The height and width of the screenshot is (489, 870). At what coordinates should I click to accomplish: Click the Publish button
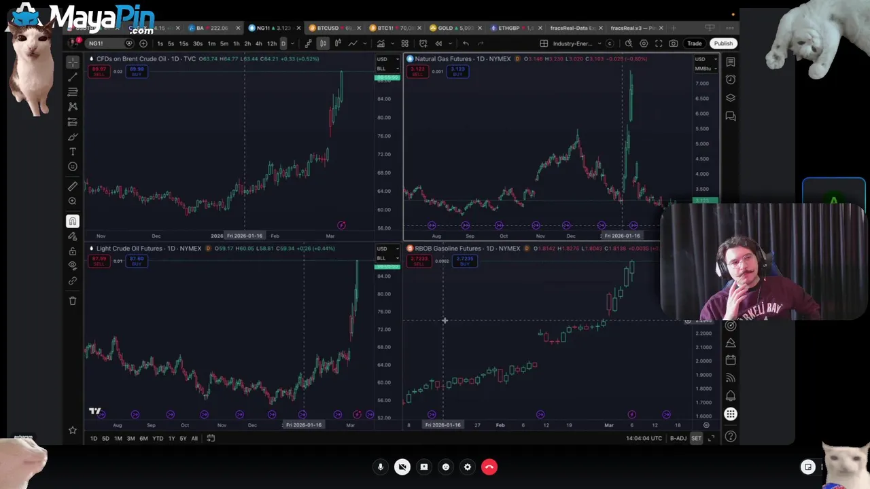723,43
